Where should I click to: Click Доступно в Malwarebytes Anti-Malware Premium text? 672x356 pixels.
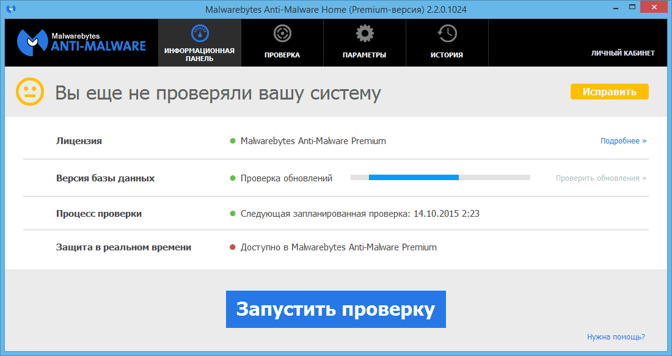point(338,247)
